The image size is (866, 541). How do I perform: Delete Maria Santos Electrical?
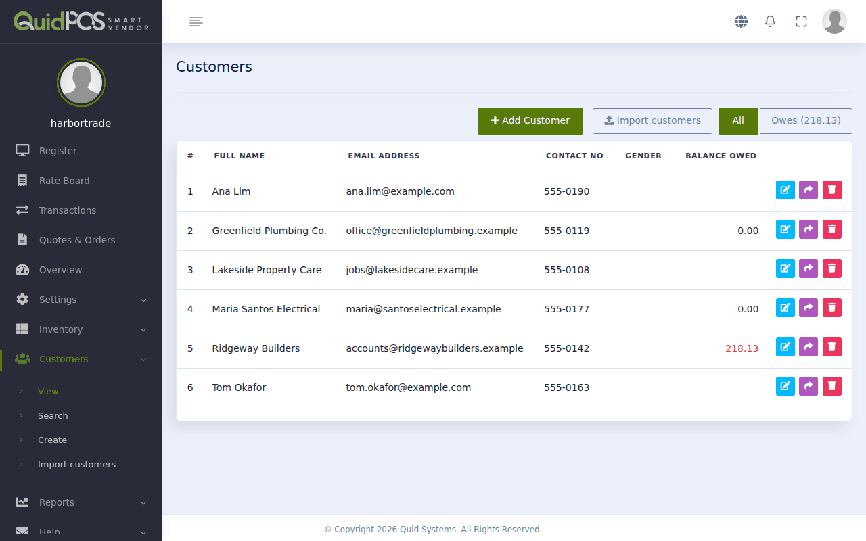(x=832, y=308)
